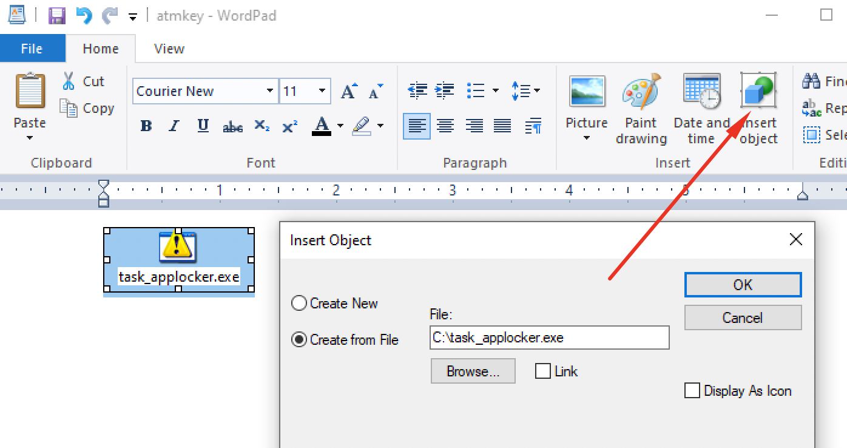
Task: Click the Select all icon
Action: [811, 135]
